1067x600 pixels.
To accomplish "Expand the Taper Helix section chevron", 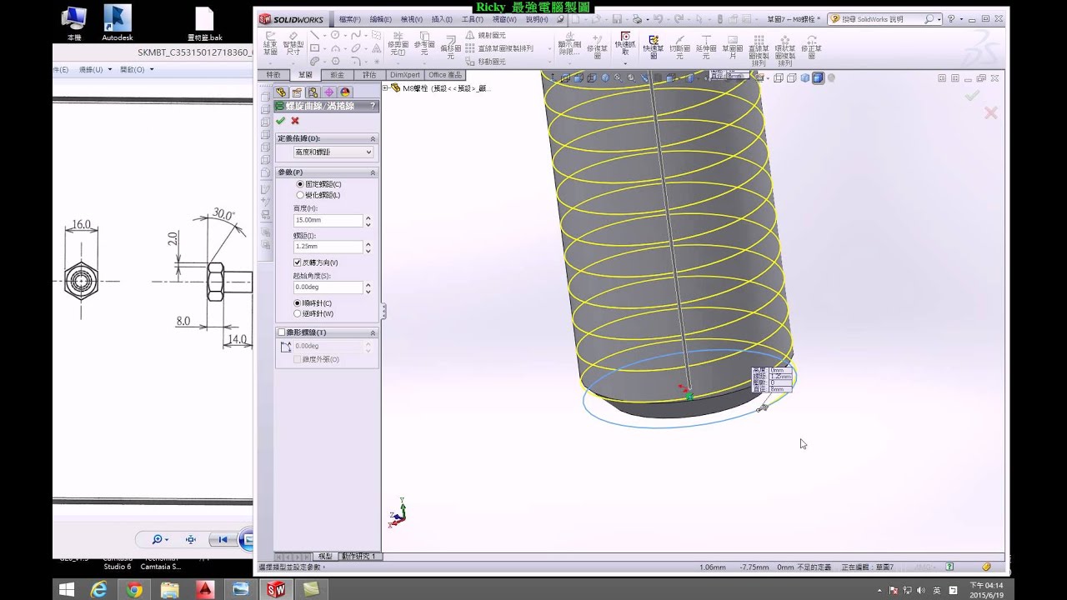I will click(x=373, y=332).
